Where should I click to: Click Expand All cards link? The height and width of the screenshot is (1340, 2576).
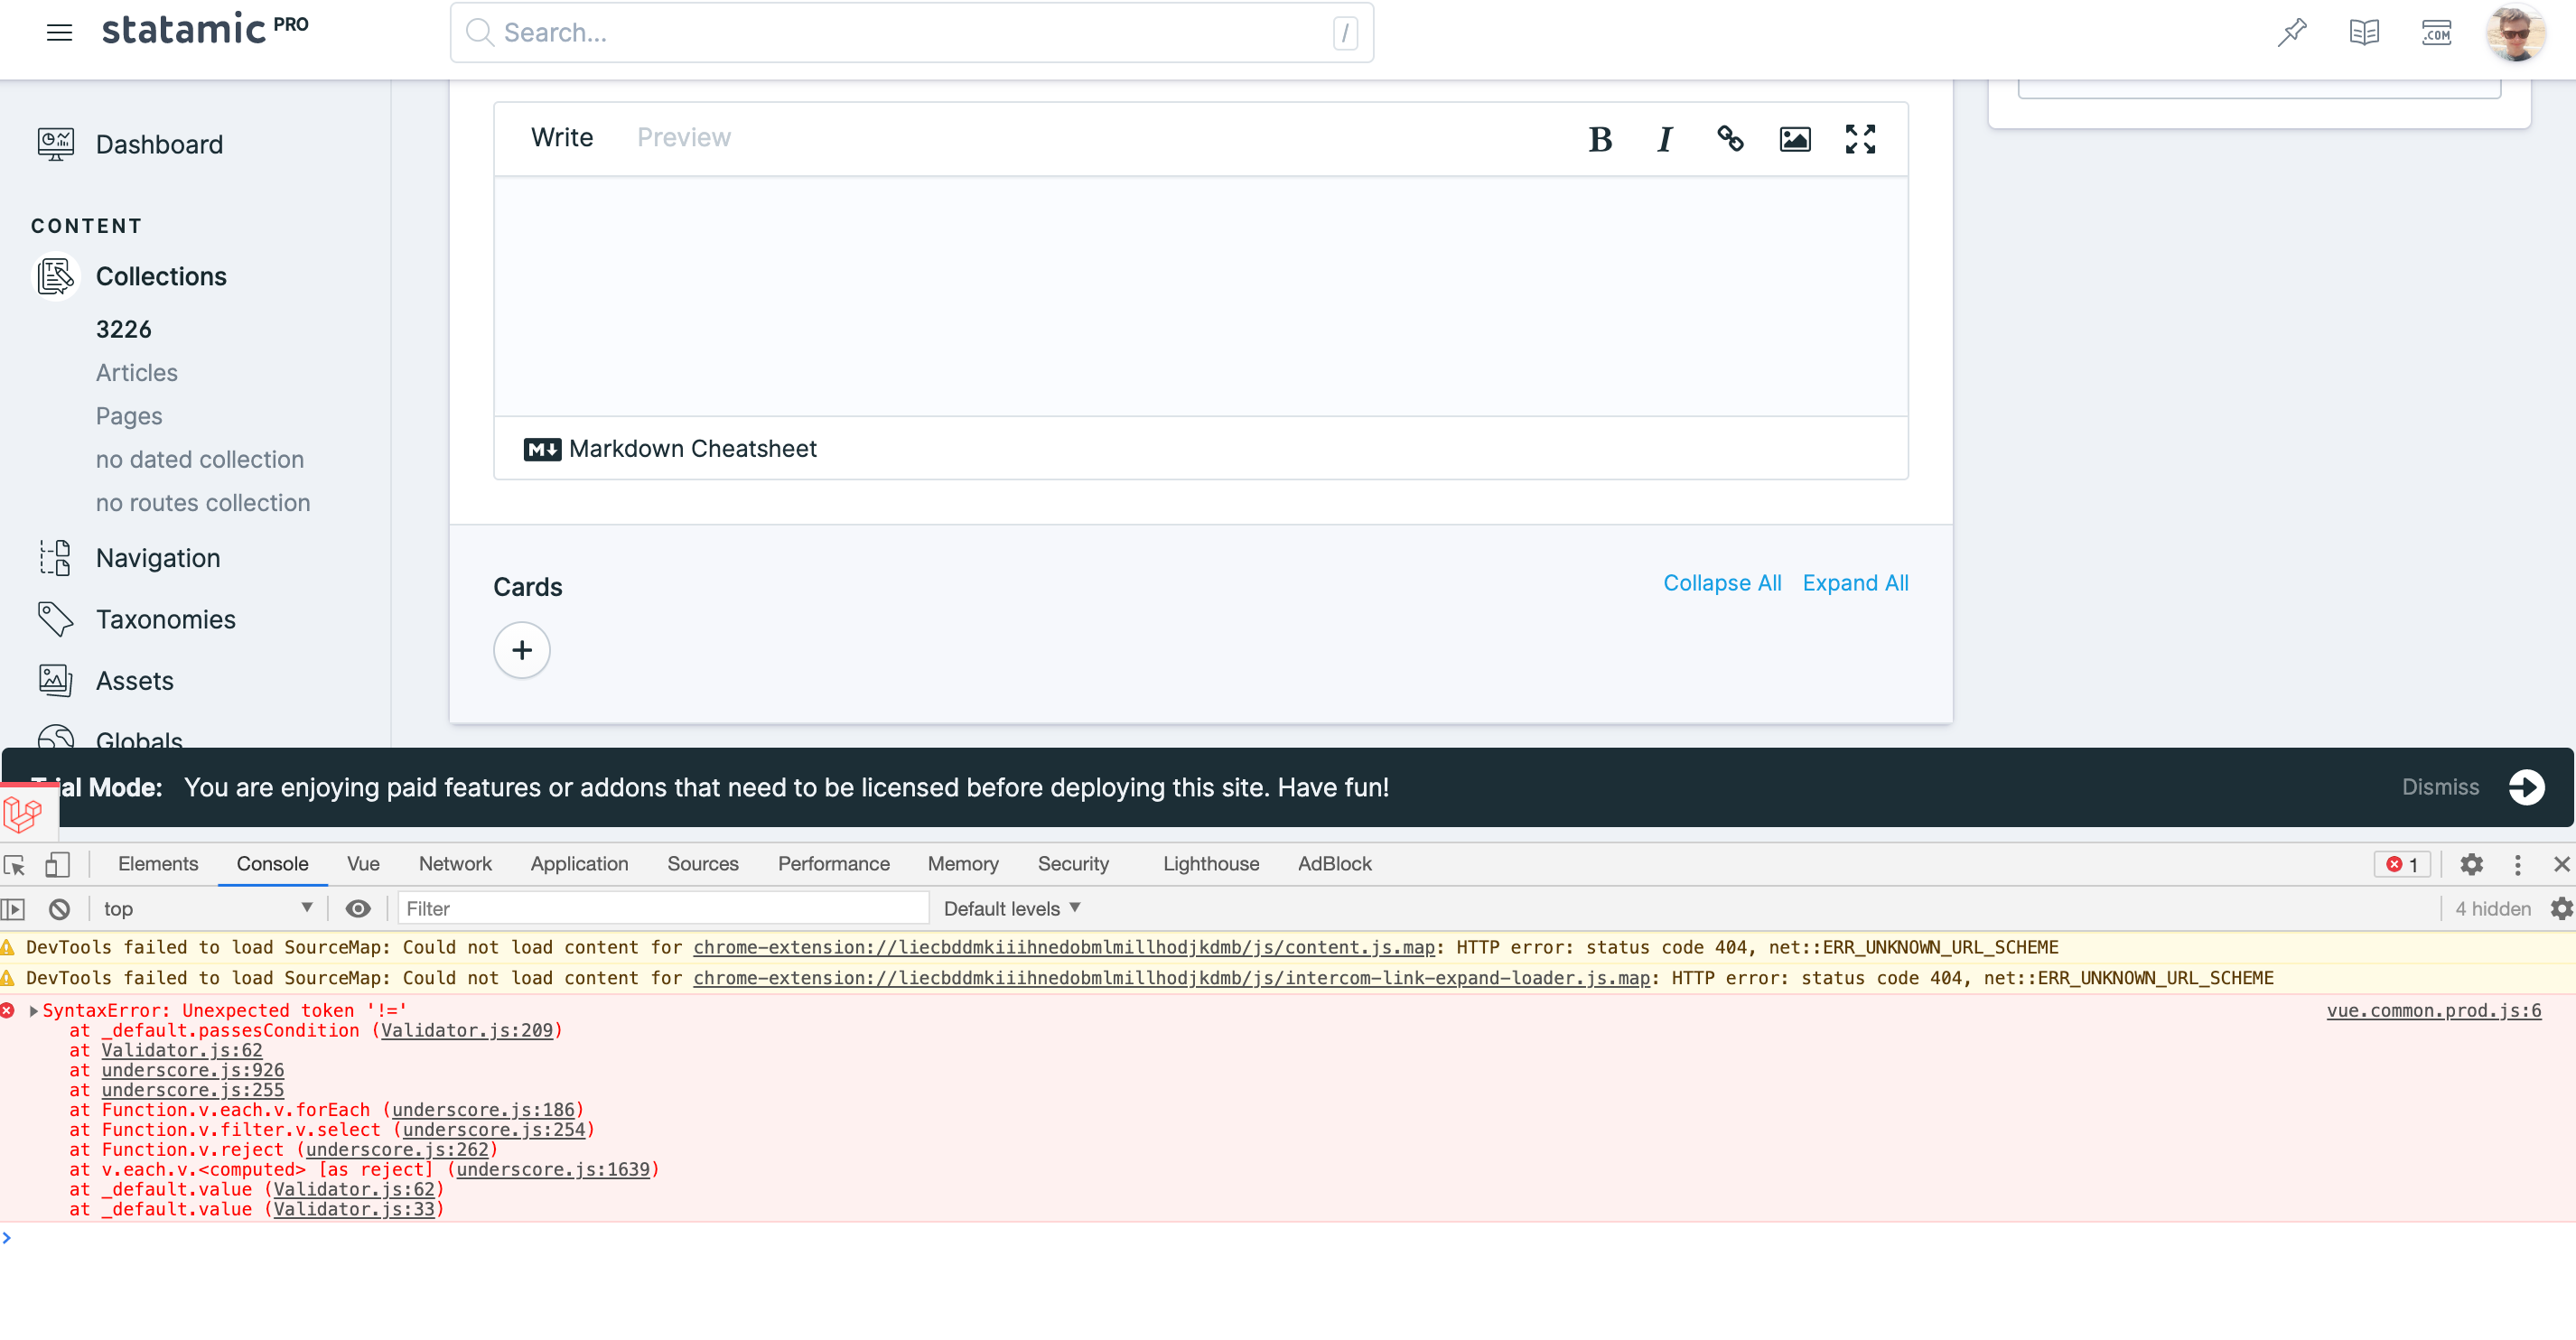[1855, 583]
